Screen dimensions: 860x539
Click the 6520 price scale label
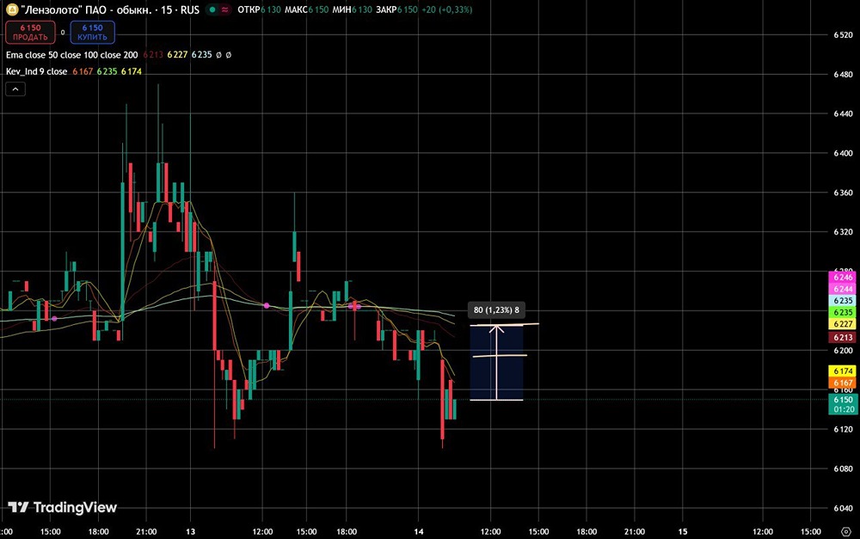(843, 35)
